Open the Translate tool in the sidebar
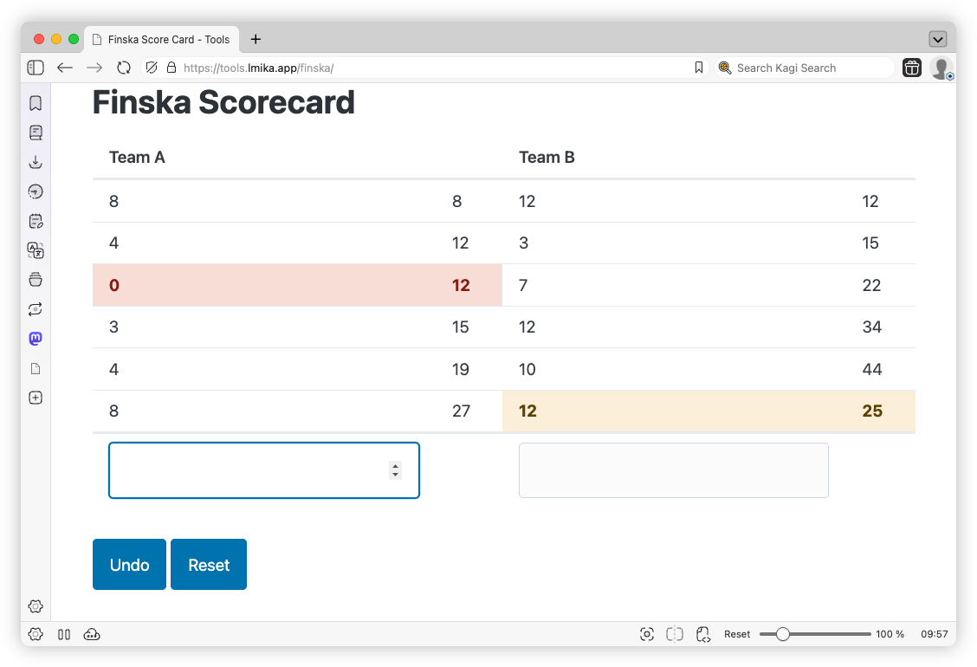 coord(36,250)
